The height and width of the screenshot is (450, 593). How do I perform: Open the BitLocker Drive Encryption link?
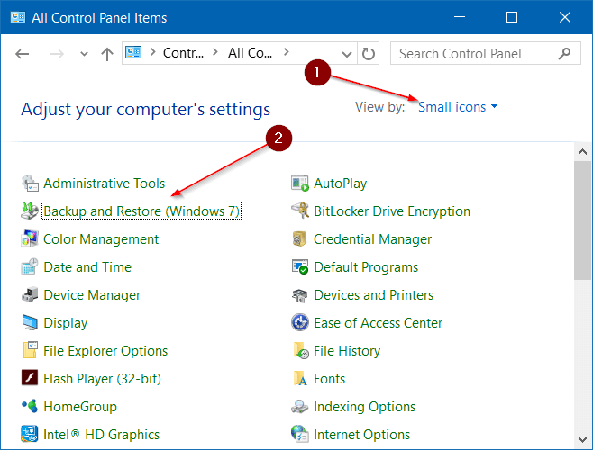[x=392, y=211]
